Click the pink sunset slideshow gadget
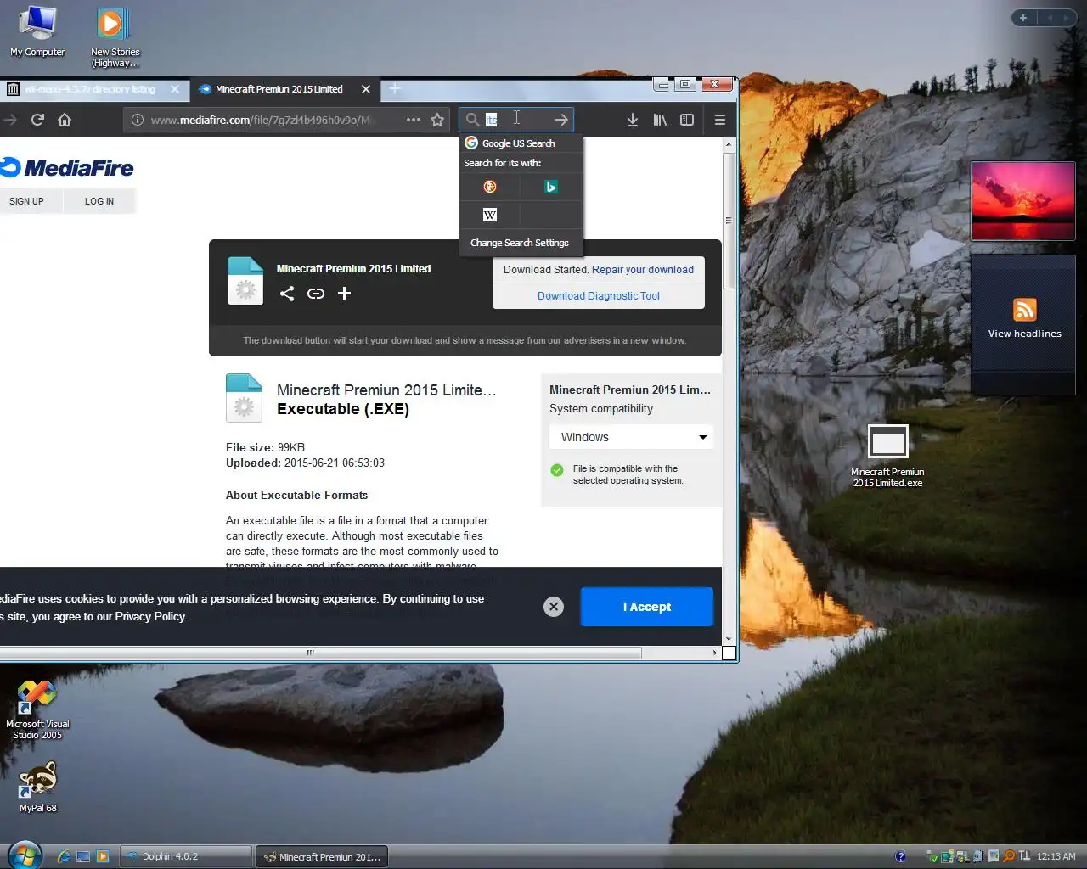1087x869 pixels. click(x=1023, y=201)
